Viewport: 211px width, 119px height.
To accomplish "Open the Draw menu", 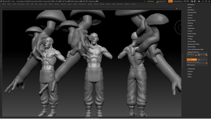I will (x=28, y=4).
